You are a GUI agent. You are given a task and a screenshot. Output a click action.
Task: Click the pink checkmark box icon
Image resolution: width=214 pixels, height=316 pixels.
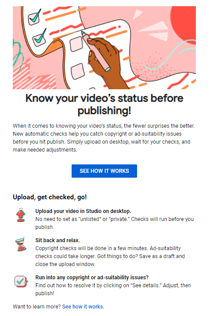click(x=21, y=282)
